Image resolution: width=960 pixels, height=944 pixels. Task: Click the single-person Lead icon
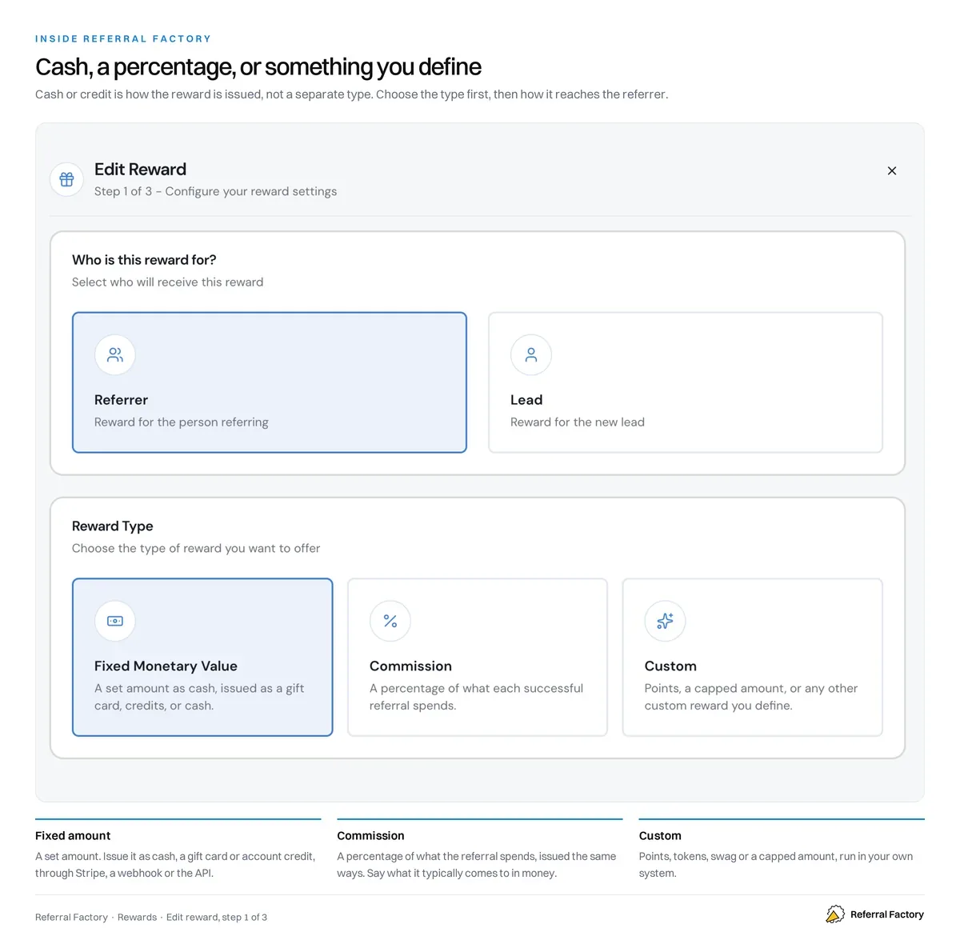pos(531,354)
